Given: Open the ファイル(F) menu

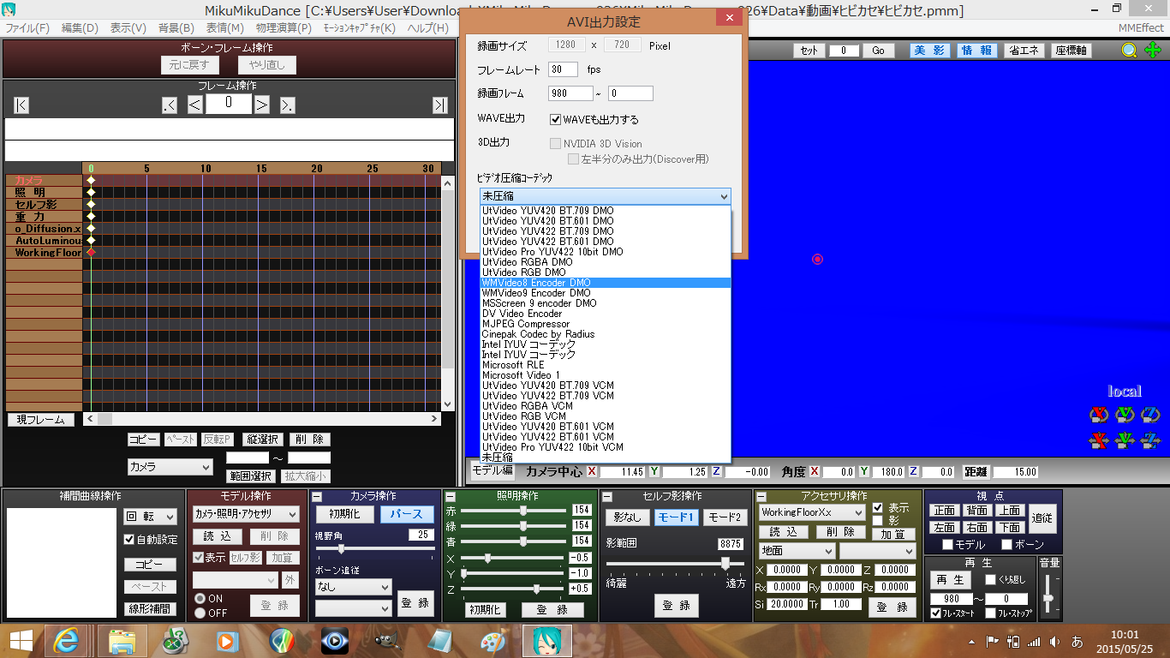Looking at the screenshot, I should tap(27, 28).
